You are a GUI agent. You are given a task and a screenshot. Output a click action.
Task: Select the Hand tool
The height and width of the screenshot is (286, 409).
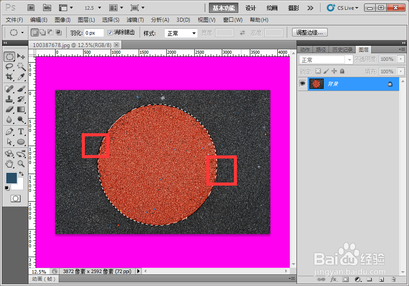[x=10, y=163]
